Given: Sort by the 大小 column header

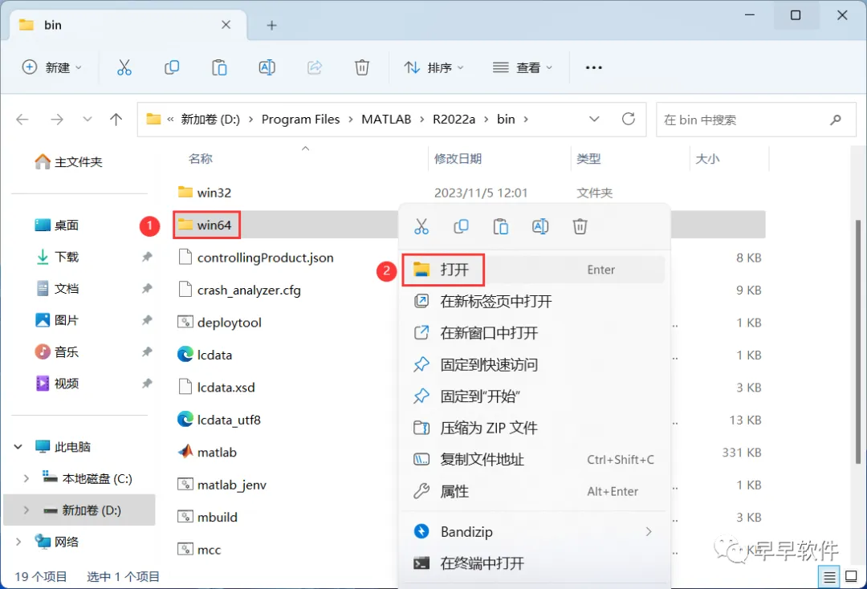Looking at the screenshot, I should point(707,159).
